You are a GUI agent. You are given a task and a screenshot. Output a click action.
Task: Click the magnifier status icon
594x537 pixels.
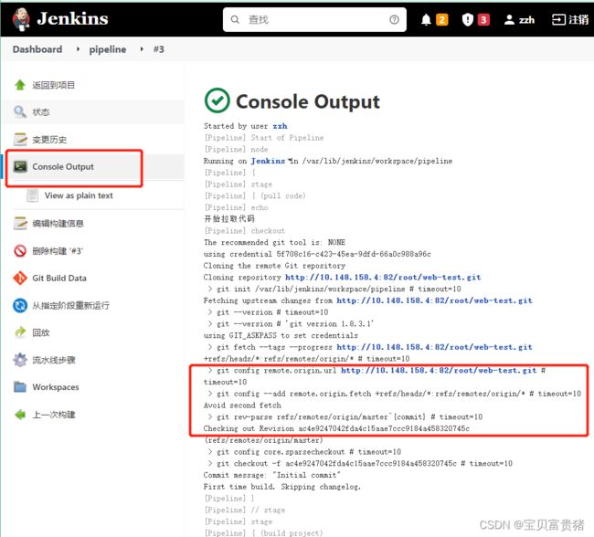tap(20, 112)
